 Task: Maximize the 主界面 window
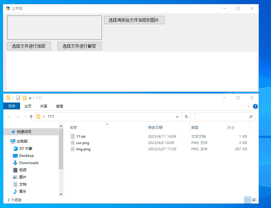point(238,8)
